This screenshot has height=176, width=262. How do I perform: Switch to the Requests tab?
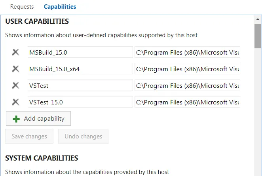point(22,7)
